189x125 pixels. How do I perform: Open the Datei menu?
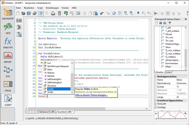click(x=18, y=8)
